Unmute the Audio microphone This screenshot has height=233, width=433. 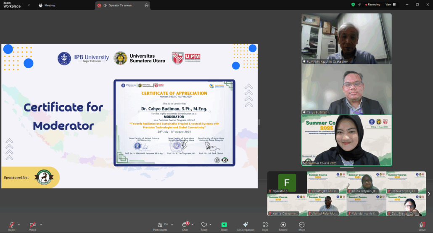11,225
